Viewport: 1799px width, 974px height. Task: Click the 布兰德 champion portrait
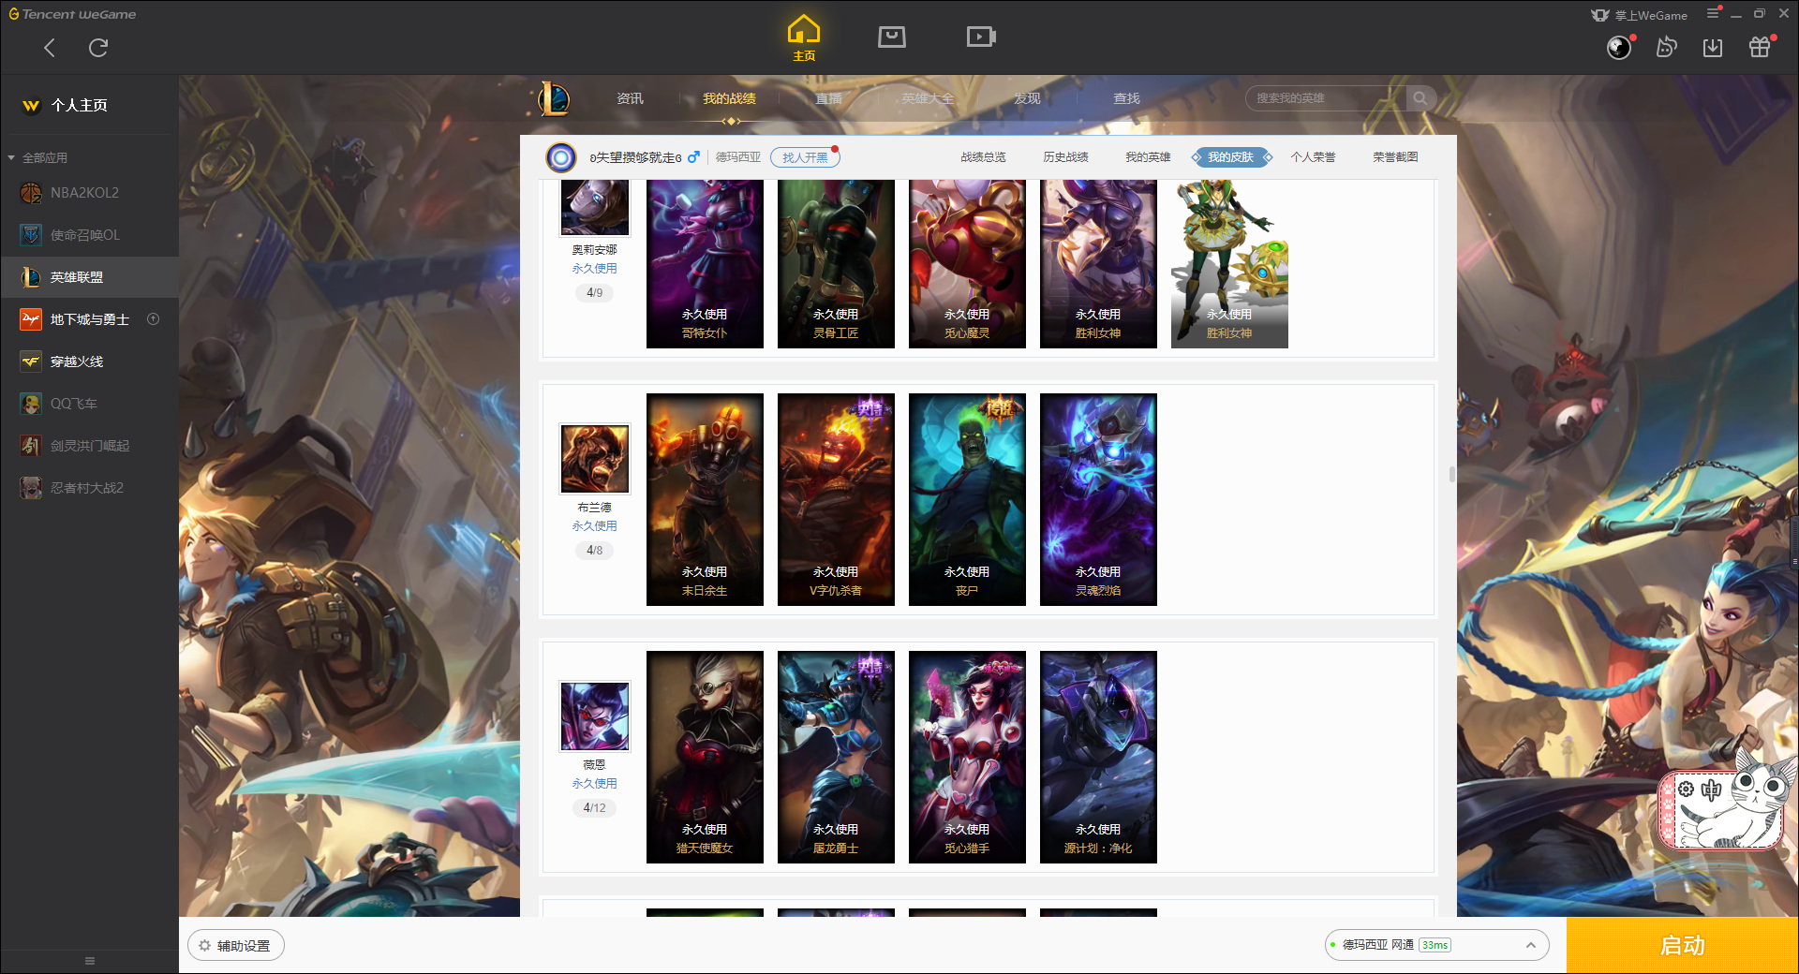tap(595, 458)
